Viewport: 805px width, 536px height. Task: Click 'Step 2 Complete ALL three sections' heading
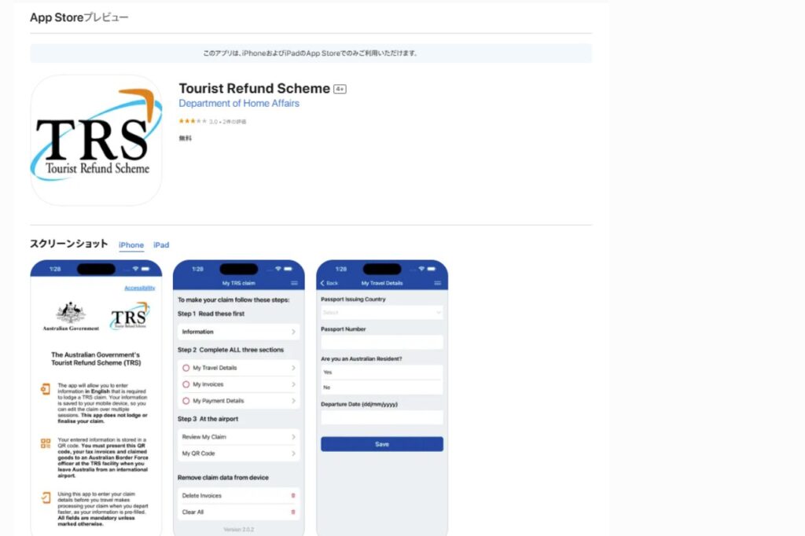(x=230, y=350)
